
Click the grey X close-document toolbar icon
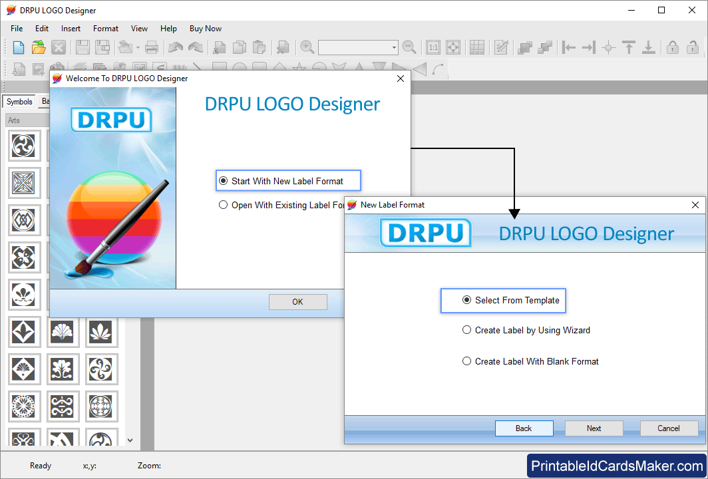(59, 47)
